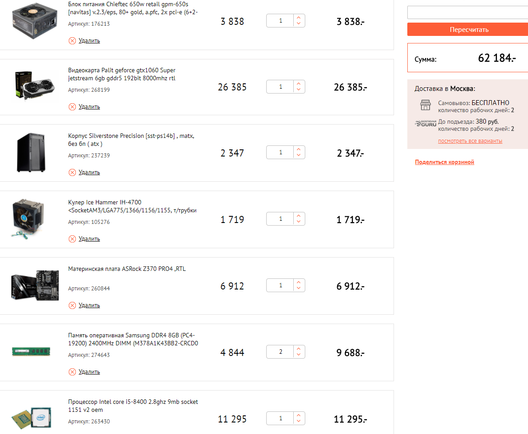
Task: Click quantity field for Chieftec power supply
Action: click(280, 21)
